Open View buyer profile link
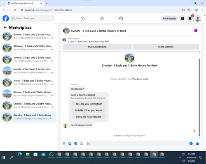This screenshot has height=164, width=206. coord(140,79)
